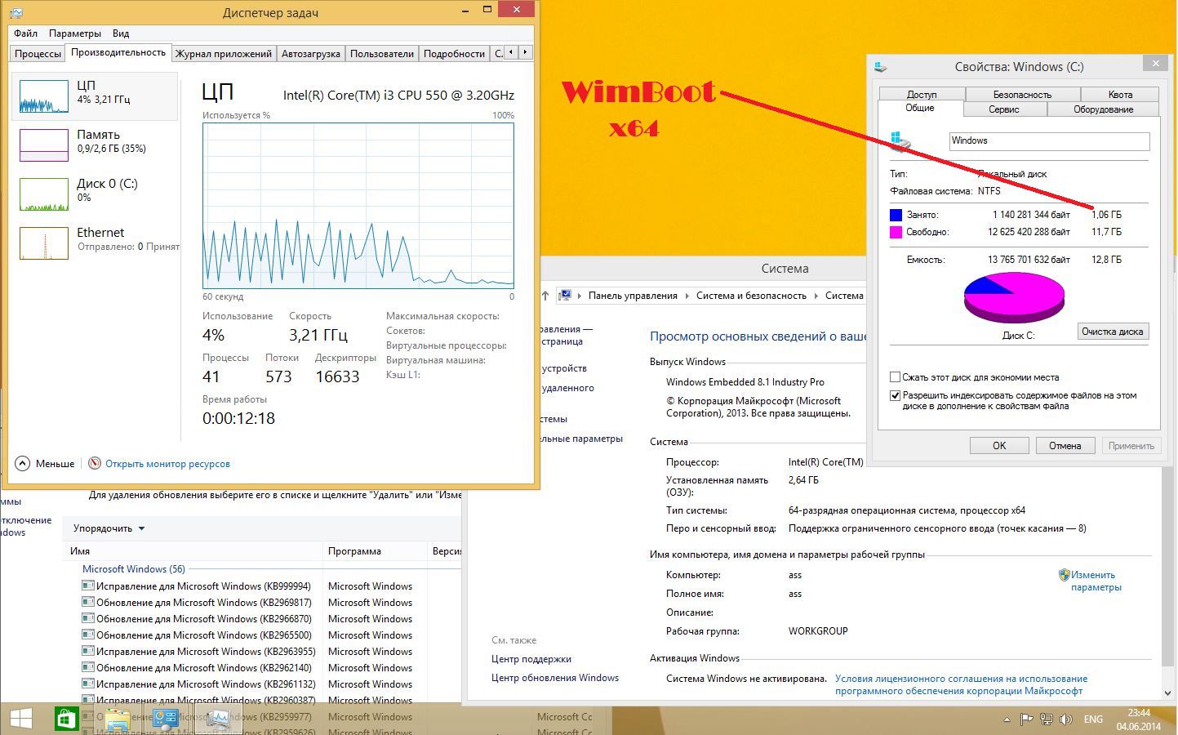Click the blue Занято color swatch
Screen dimensions: 1178x735
point(896,215)
